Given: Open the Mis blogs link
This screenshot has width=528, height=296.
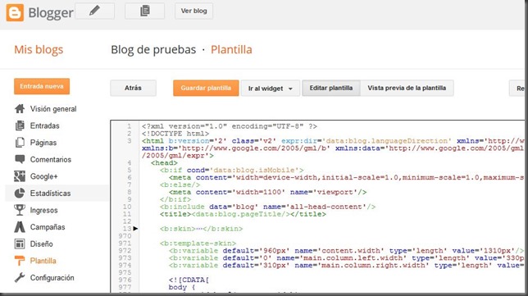Looking at the screenshot, I should (x=39, y=49).
